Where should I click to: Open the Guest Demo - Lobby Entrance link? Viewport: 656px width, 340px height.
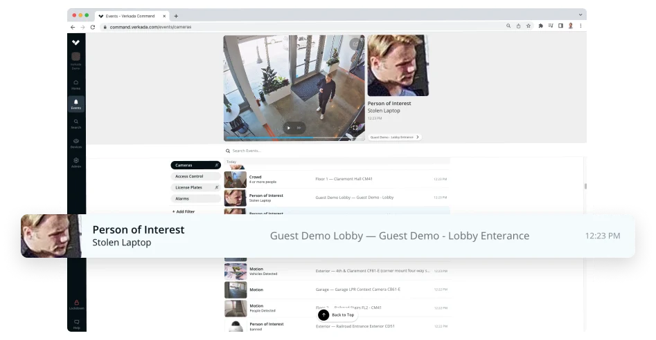click(x=394, y=138)
